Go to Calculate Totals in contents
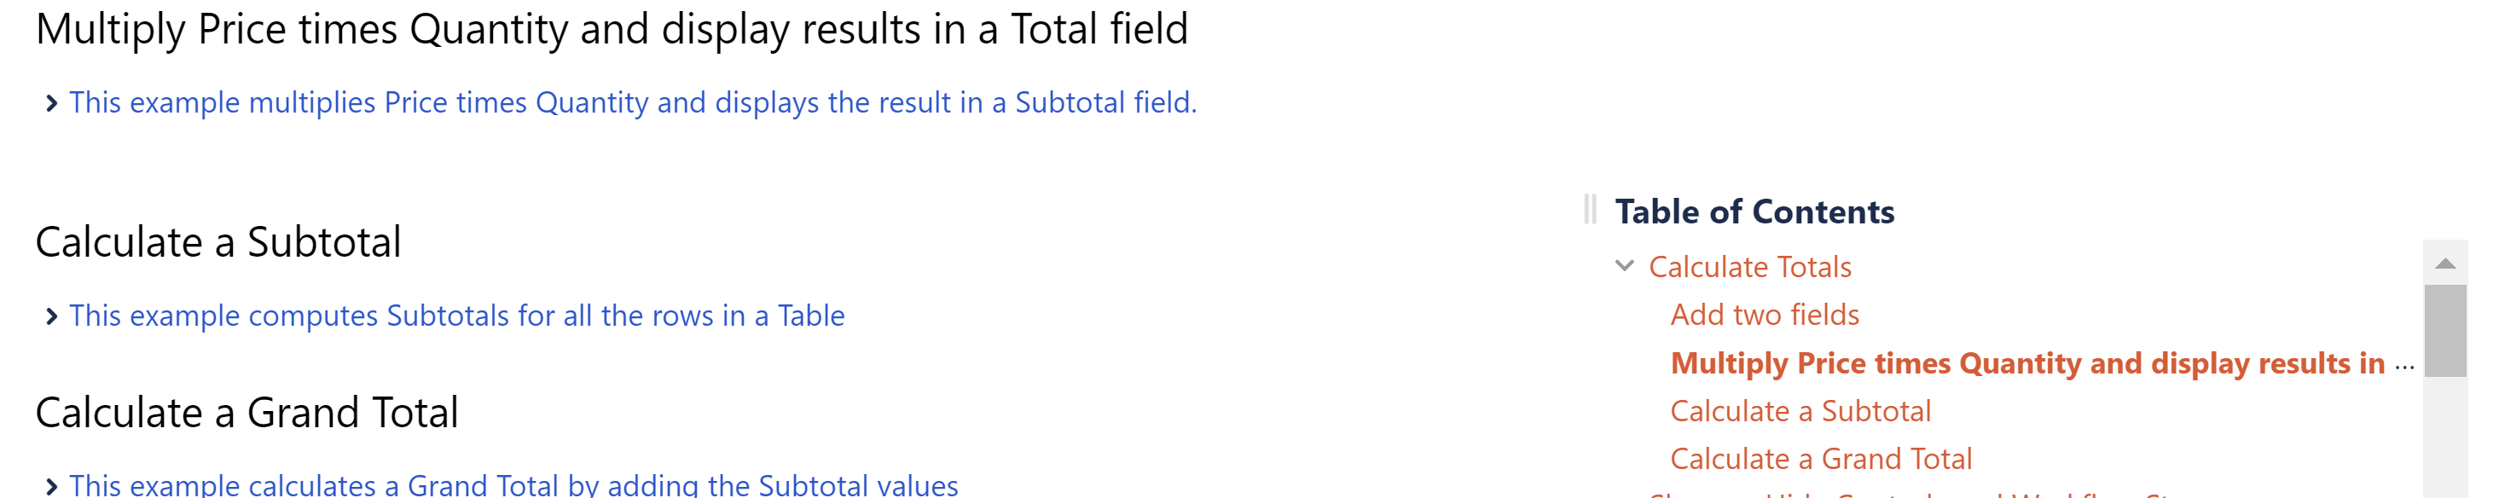 click(1749, 267)
